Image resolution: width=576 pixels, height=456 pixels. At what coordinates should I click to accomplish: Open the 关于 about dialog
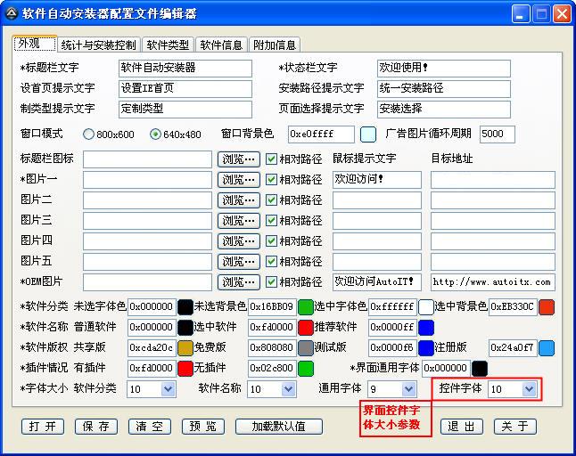(x=515, y=427)
